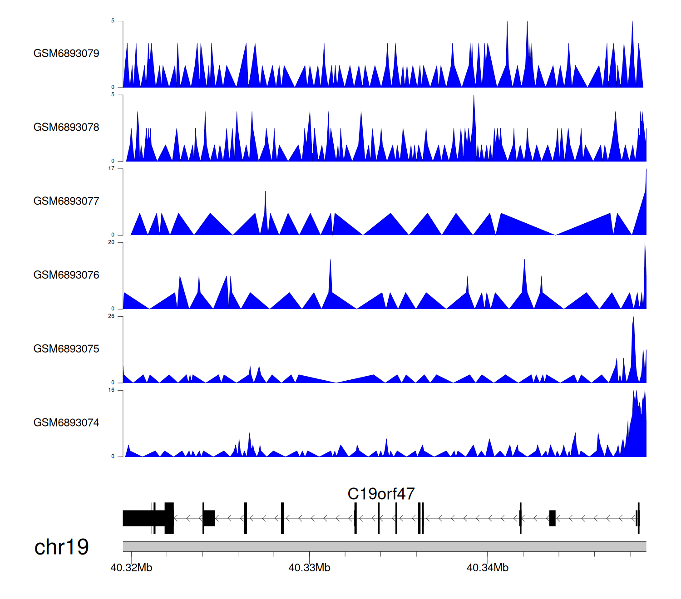Select the GSM6893076 track label
Viewport: 681px width, 599px height.
[x=66, y=275]
